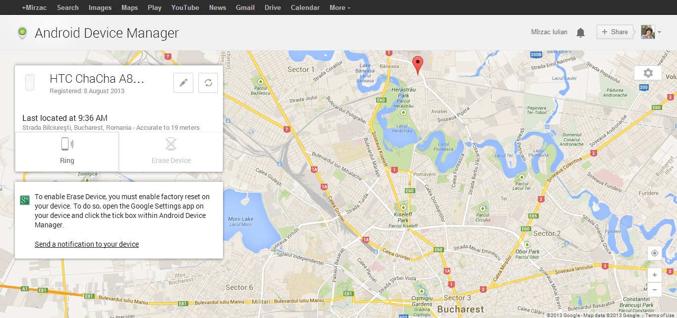
Task: Click the +Mîrzac Google+ link
Action: coord(35,7)
